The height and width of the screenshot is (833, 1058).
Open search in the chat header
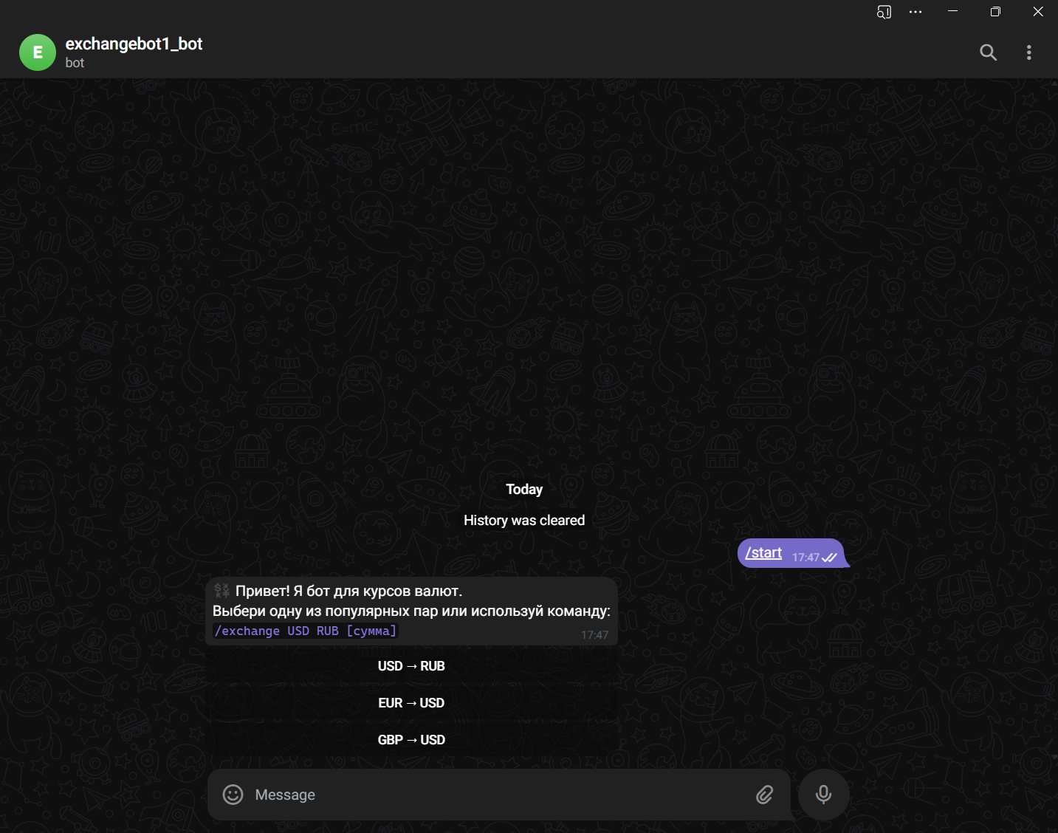988,52
